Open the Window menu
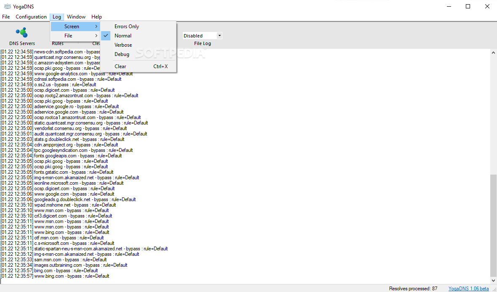The height and width of the screenshot is (292, 497). [76, 17]
